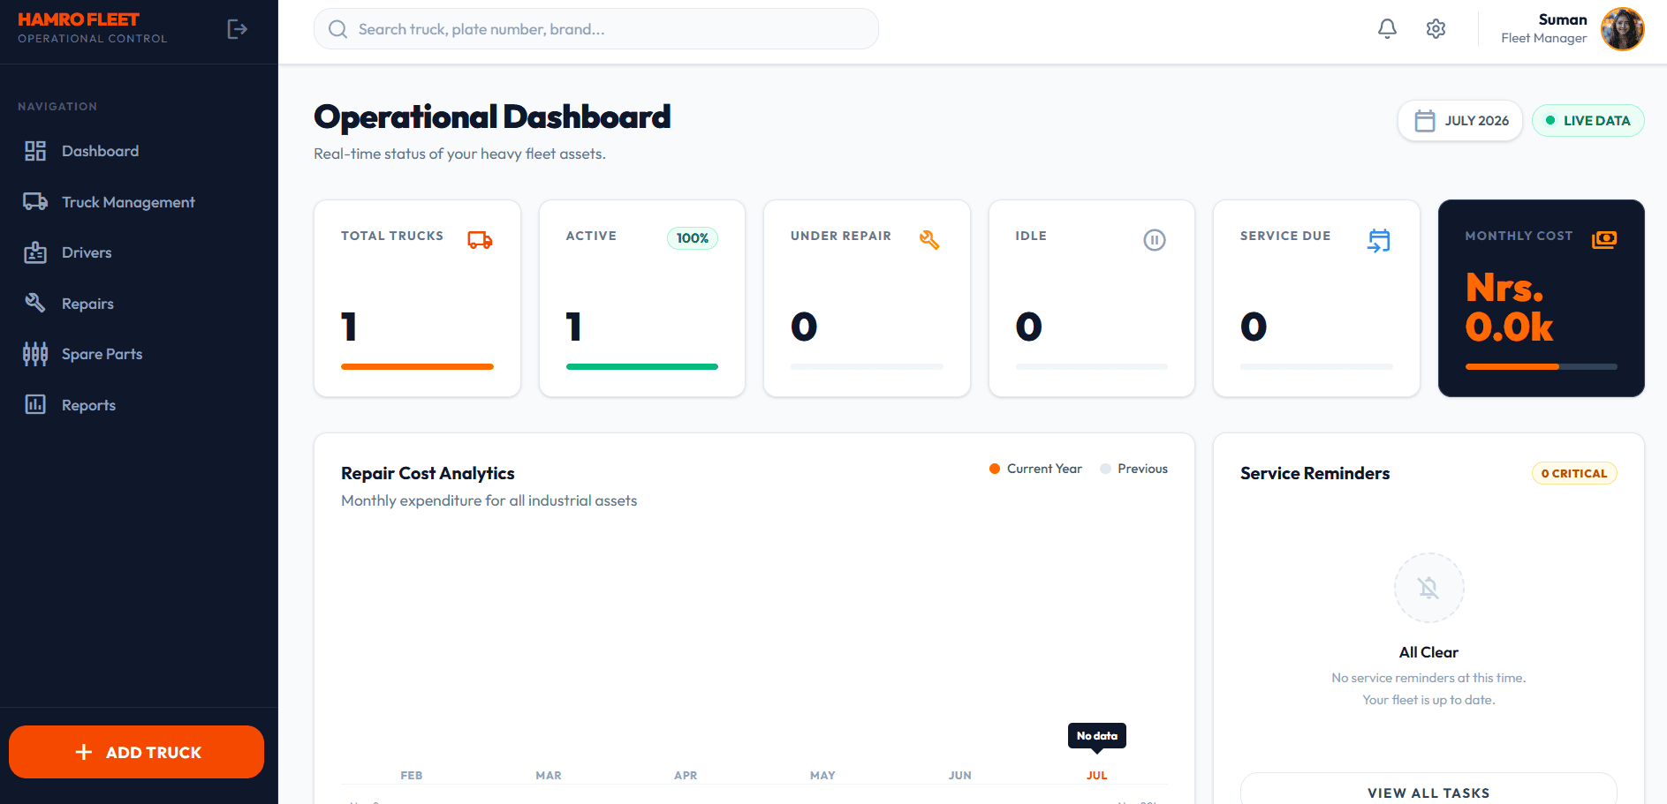Click View All Tasks button

coord(1428,792)
